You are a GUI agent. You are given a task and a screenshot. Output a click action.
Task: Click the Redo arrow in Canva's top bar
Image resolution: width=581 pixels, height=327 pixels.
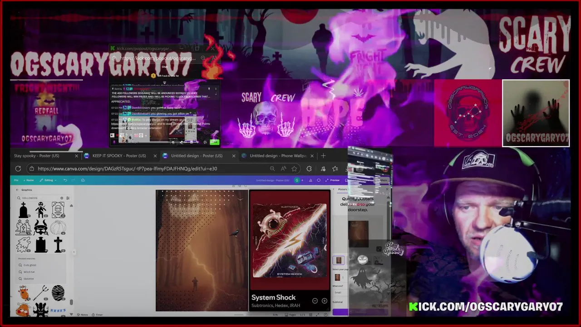click(x=73, y=180)
